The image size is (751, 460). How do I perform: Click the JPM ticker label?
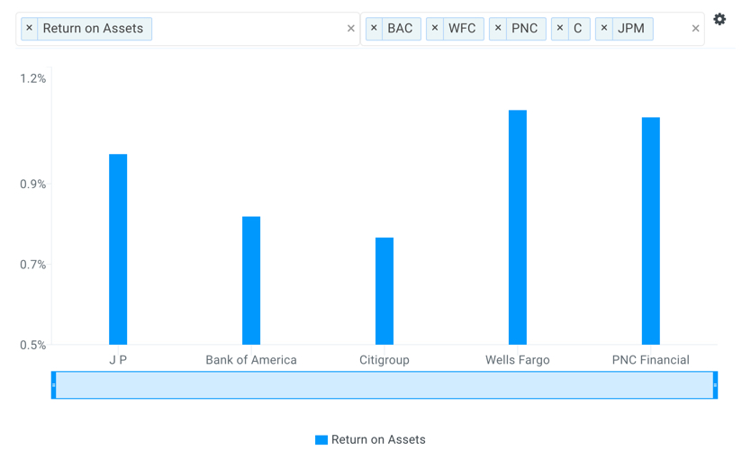tap(630, 29)
